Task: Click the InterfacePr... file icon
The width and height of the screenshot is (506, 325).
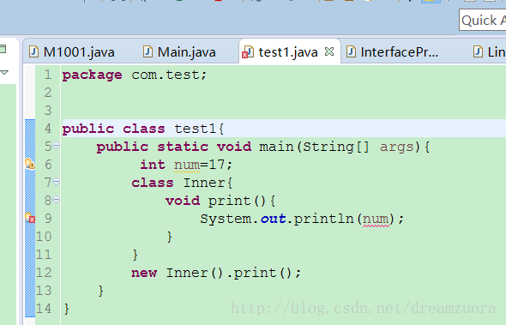Action: coord(351,52)
